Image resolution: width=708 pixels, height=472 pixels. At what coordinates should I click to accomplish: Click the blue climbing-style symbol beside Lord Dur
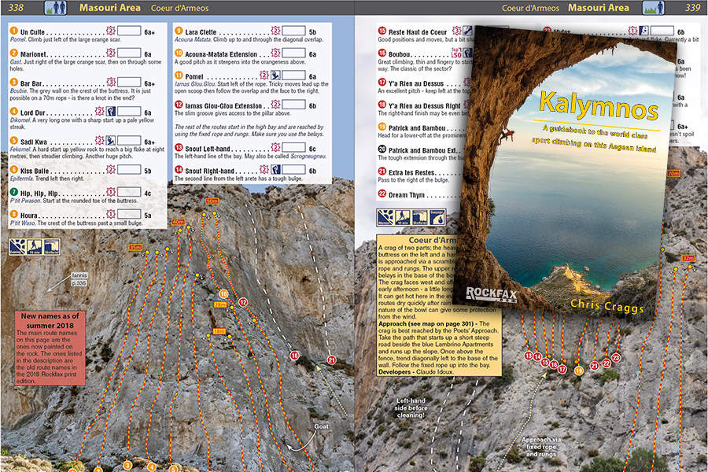tap(111, 111)
